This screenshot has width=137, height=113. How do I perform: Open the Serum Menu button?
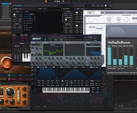[x=91, y=37]
